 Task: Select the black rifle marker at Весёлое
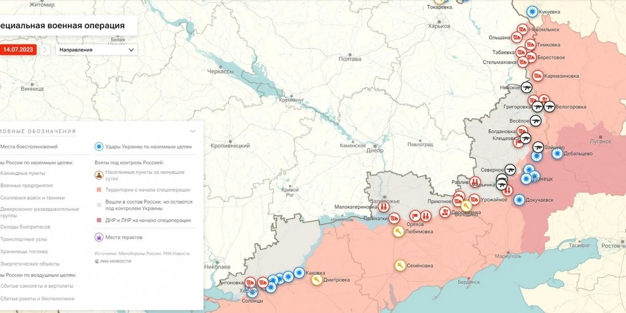[536, 120]
